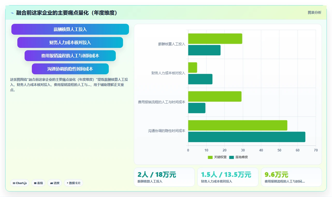Viewport: 332px width, 197px height.
Task: Toggle the 落地难度 legend entry
Action: 238,157
